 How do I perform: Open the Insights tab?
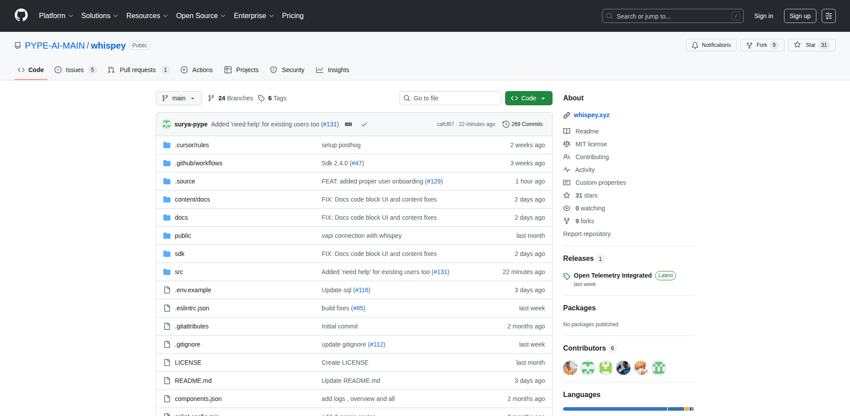click(x=332, y=70)
